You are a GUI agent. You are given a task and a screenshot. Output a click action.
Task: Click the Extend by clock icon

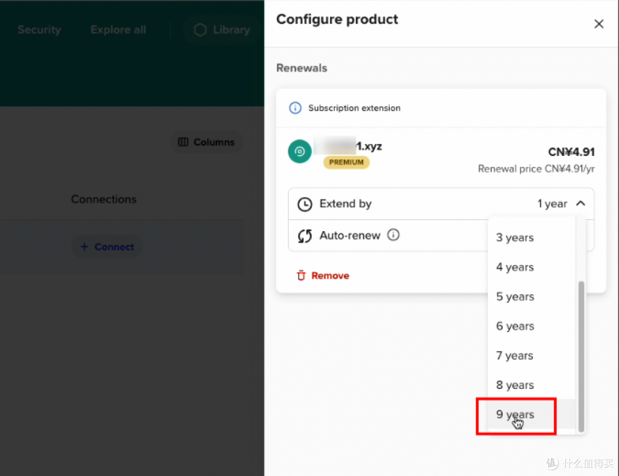(305, 204)
